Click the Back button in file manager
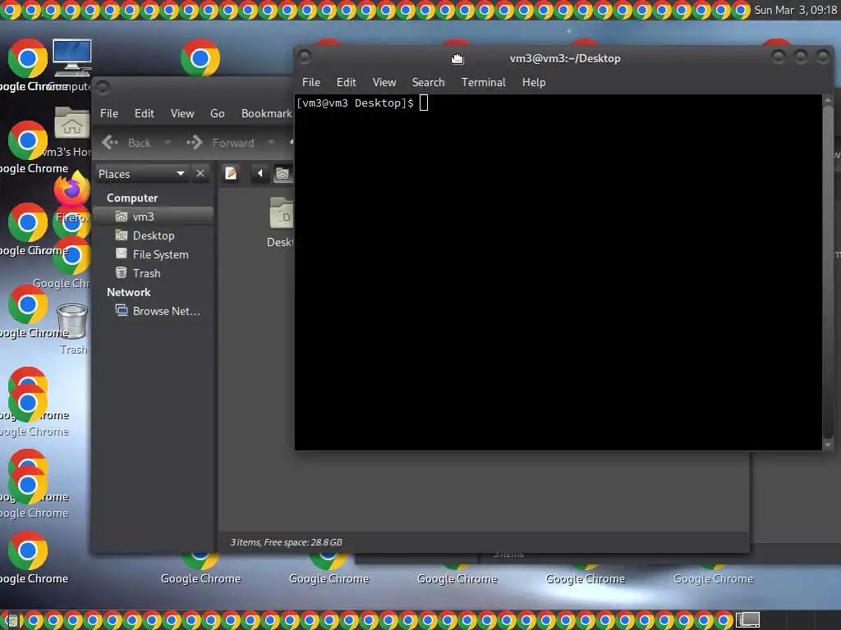Viewport: 841px width, 630px height. pos(126,143)
